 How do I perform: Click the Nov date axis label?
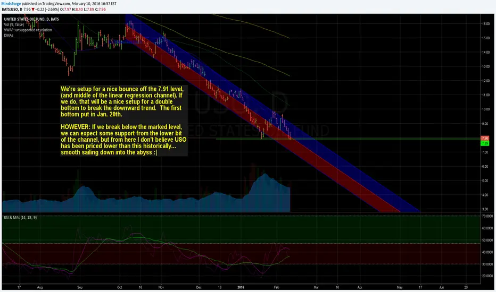161,288
